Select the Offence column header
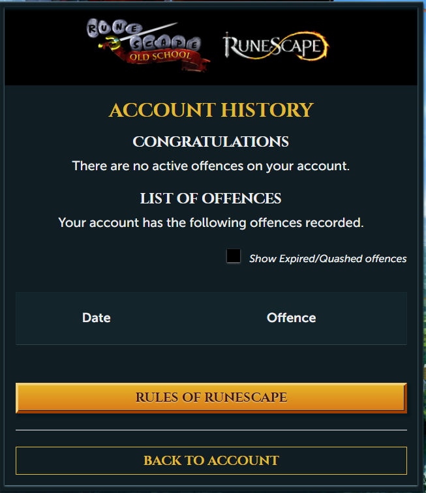Screen dimensions: 426x493 coord(292,318)
